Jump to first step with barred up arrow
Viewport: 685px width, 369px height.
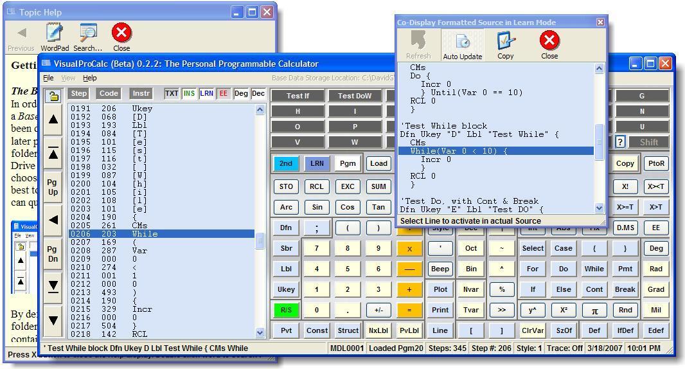[53, 154]
